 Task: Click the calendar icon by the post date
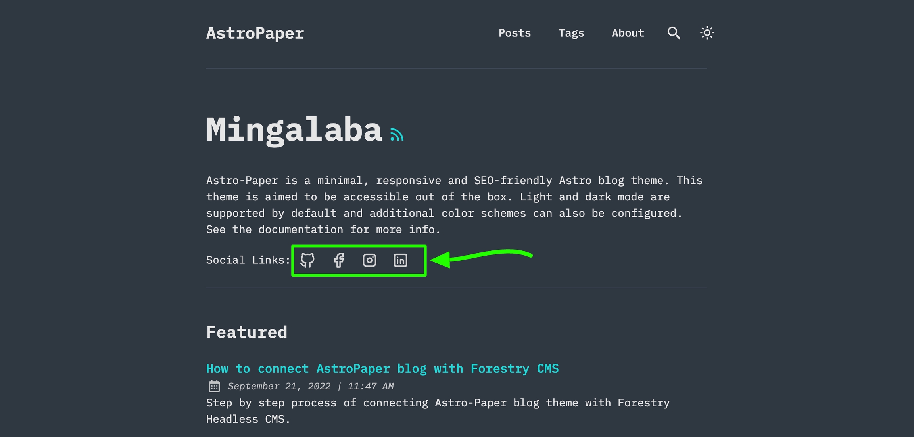point(214,386)
